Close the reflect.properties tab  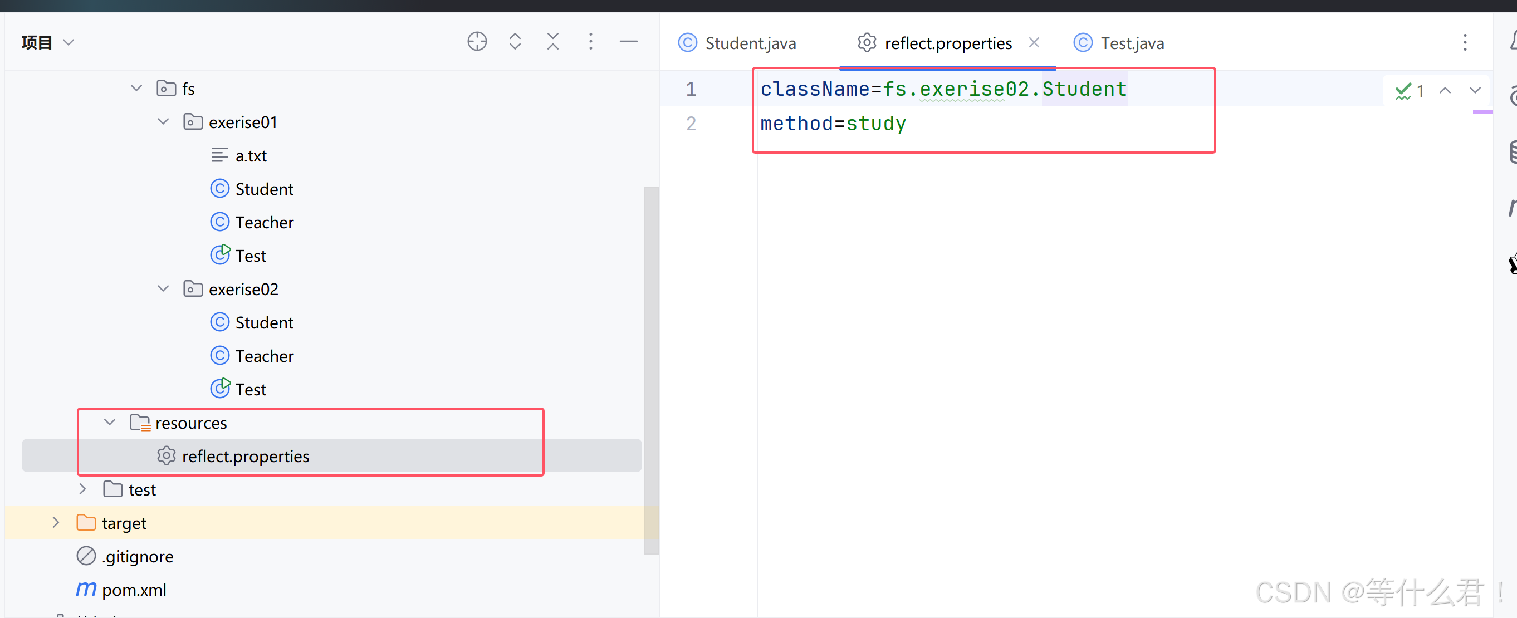tap(1034, 43)
